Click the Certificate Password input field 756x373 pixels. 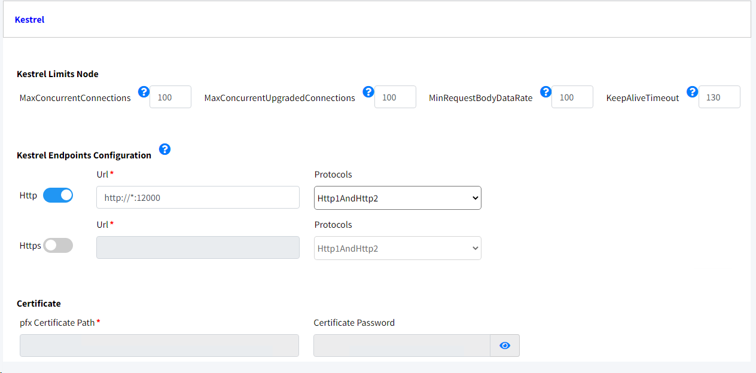point(402,346)
